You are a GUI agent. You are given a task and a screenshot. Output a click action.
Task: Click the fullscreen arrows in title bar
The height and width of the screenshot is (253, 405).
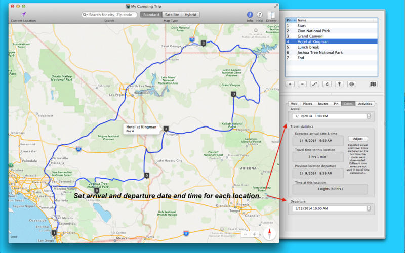(275, 6)
